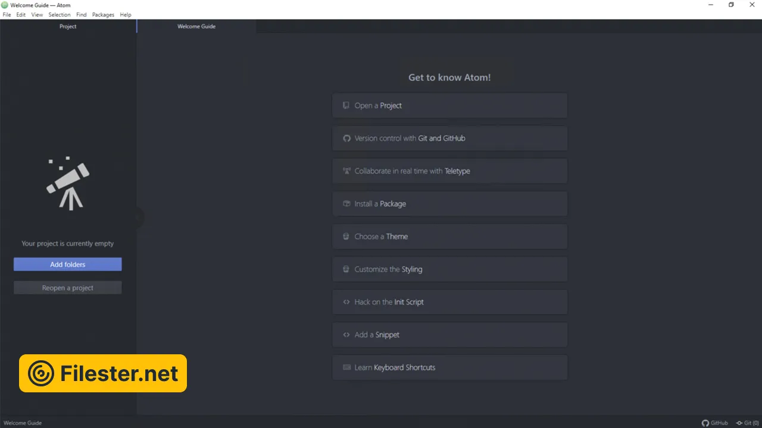Click the Teletype radio tower icon
The image size is (762, 428).
click(346, 171)
